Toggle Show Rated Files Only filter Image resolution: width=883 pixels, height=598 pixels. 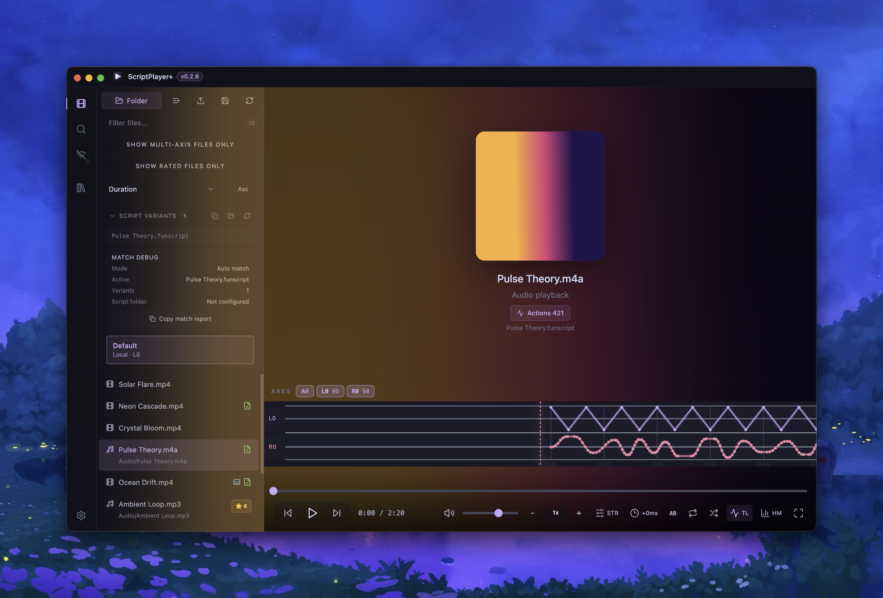click(x=180, y=166)
